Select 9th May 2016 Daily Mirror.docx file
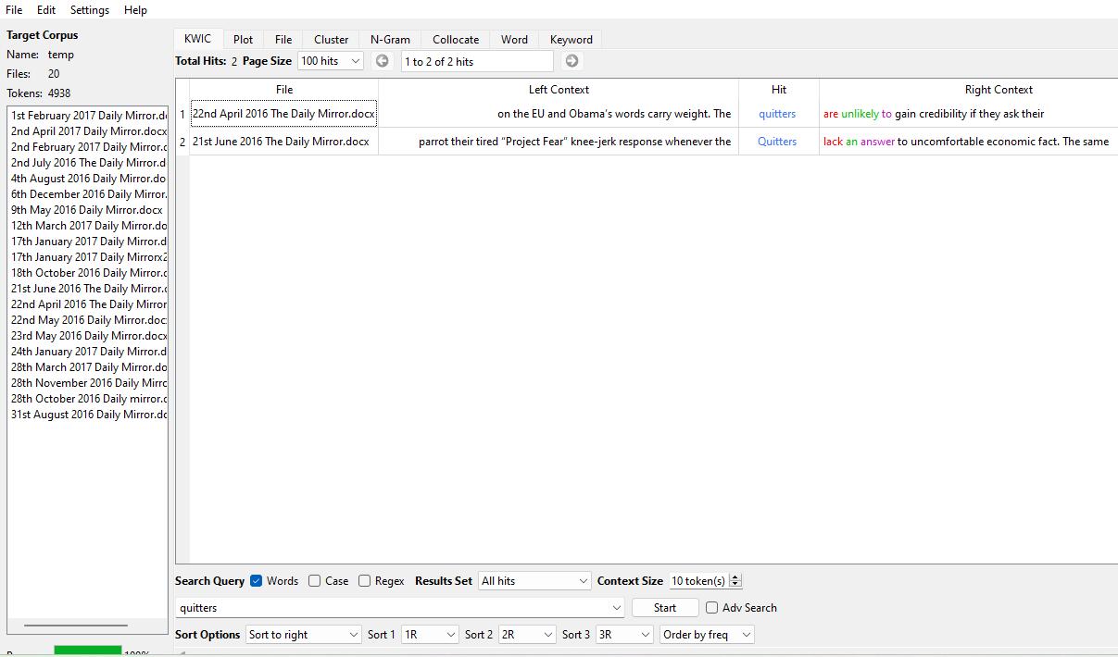This screenshot has width=1118, height=657. click(x=88, y=210)
